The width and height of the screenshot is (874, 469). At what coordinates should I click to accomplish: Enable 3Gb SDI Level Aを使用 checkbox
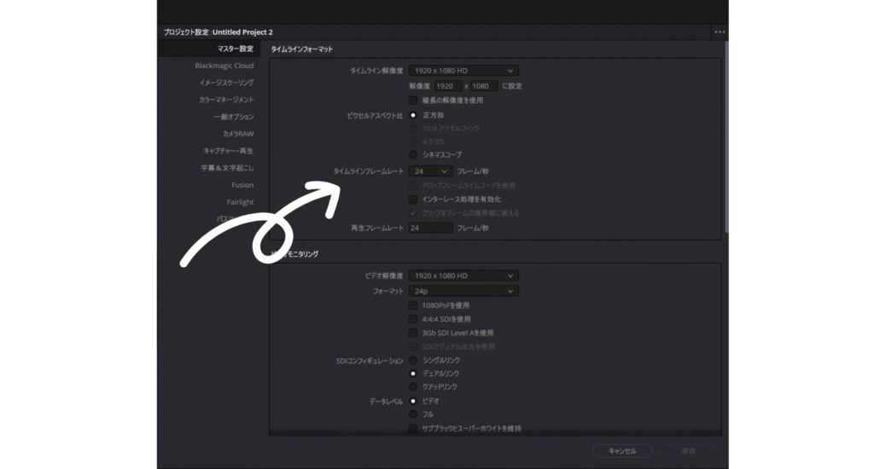(414, 333)
